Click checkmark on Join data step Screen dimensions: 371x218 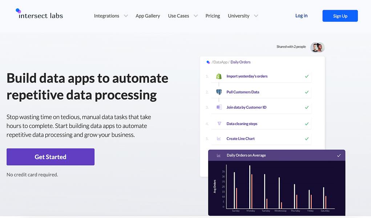point(307,108)
